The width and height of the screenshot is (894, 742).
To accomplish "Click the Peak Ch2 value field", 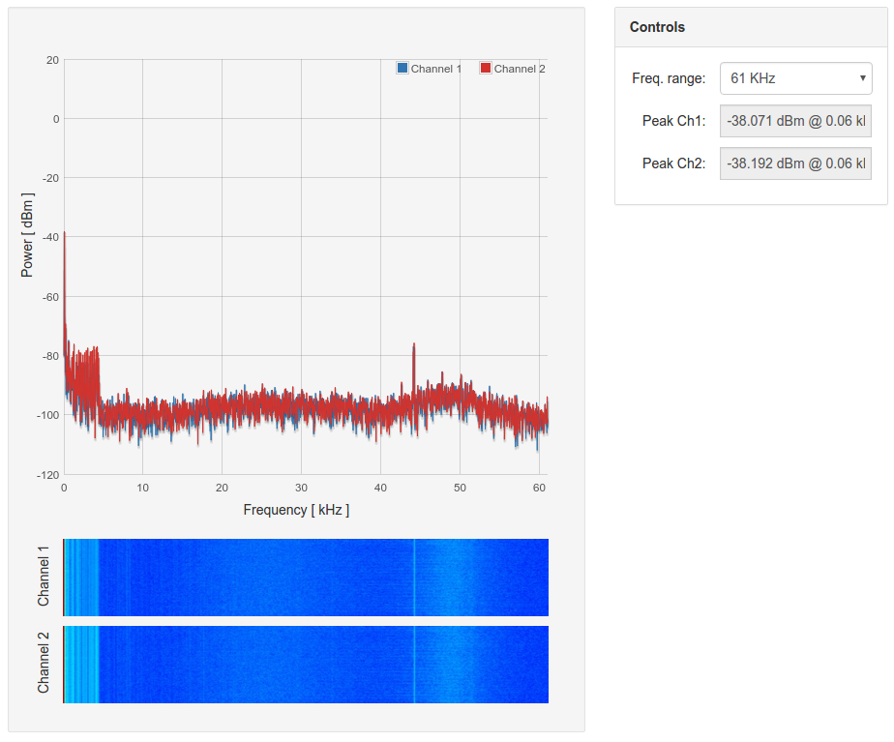I will pyautogui.click(x=795, y=163).
